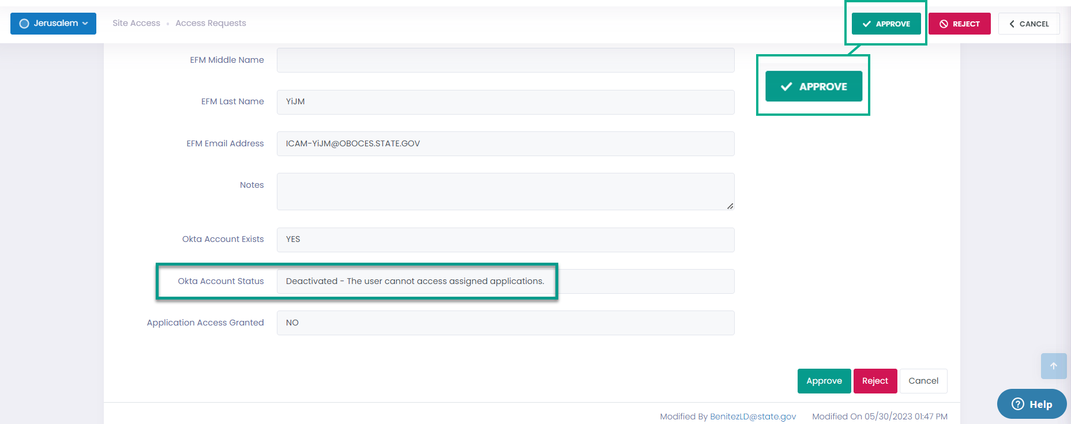Viewport: 1071px width, 424px height.
Task: Click the Notes label
Action: (x=252, y=185)
